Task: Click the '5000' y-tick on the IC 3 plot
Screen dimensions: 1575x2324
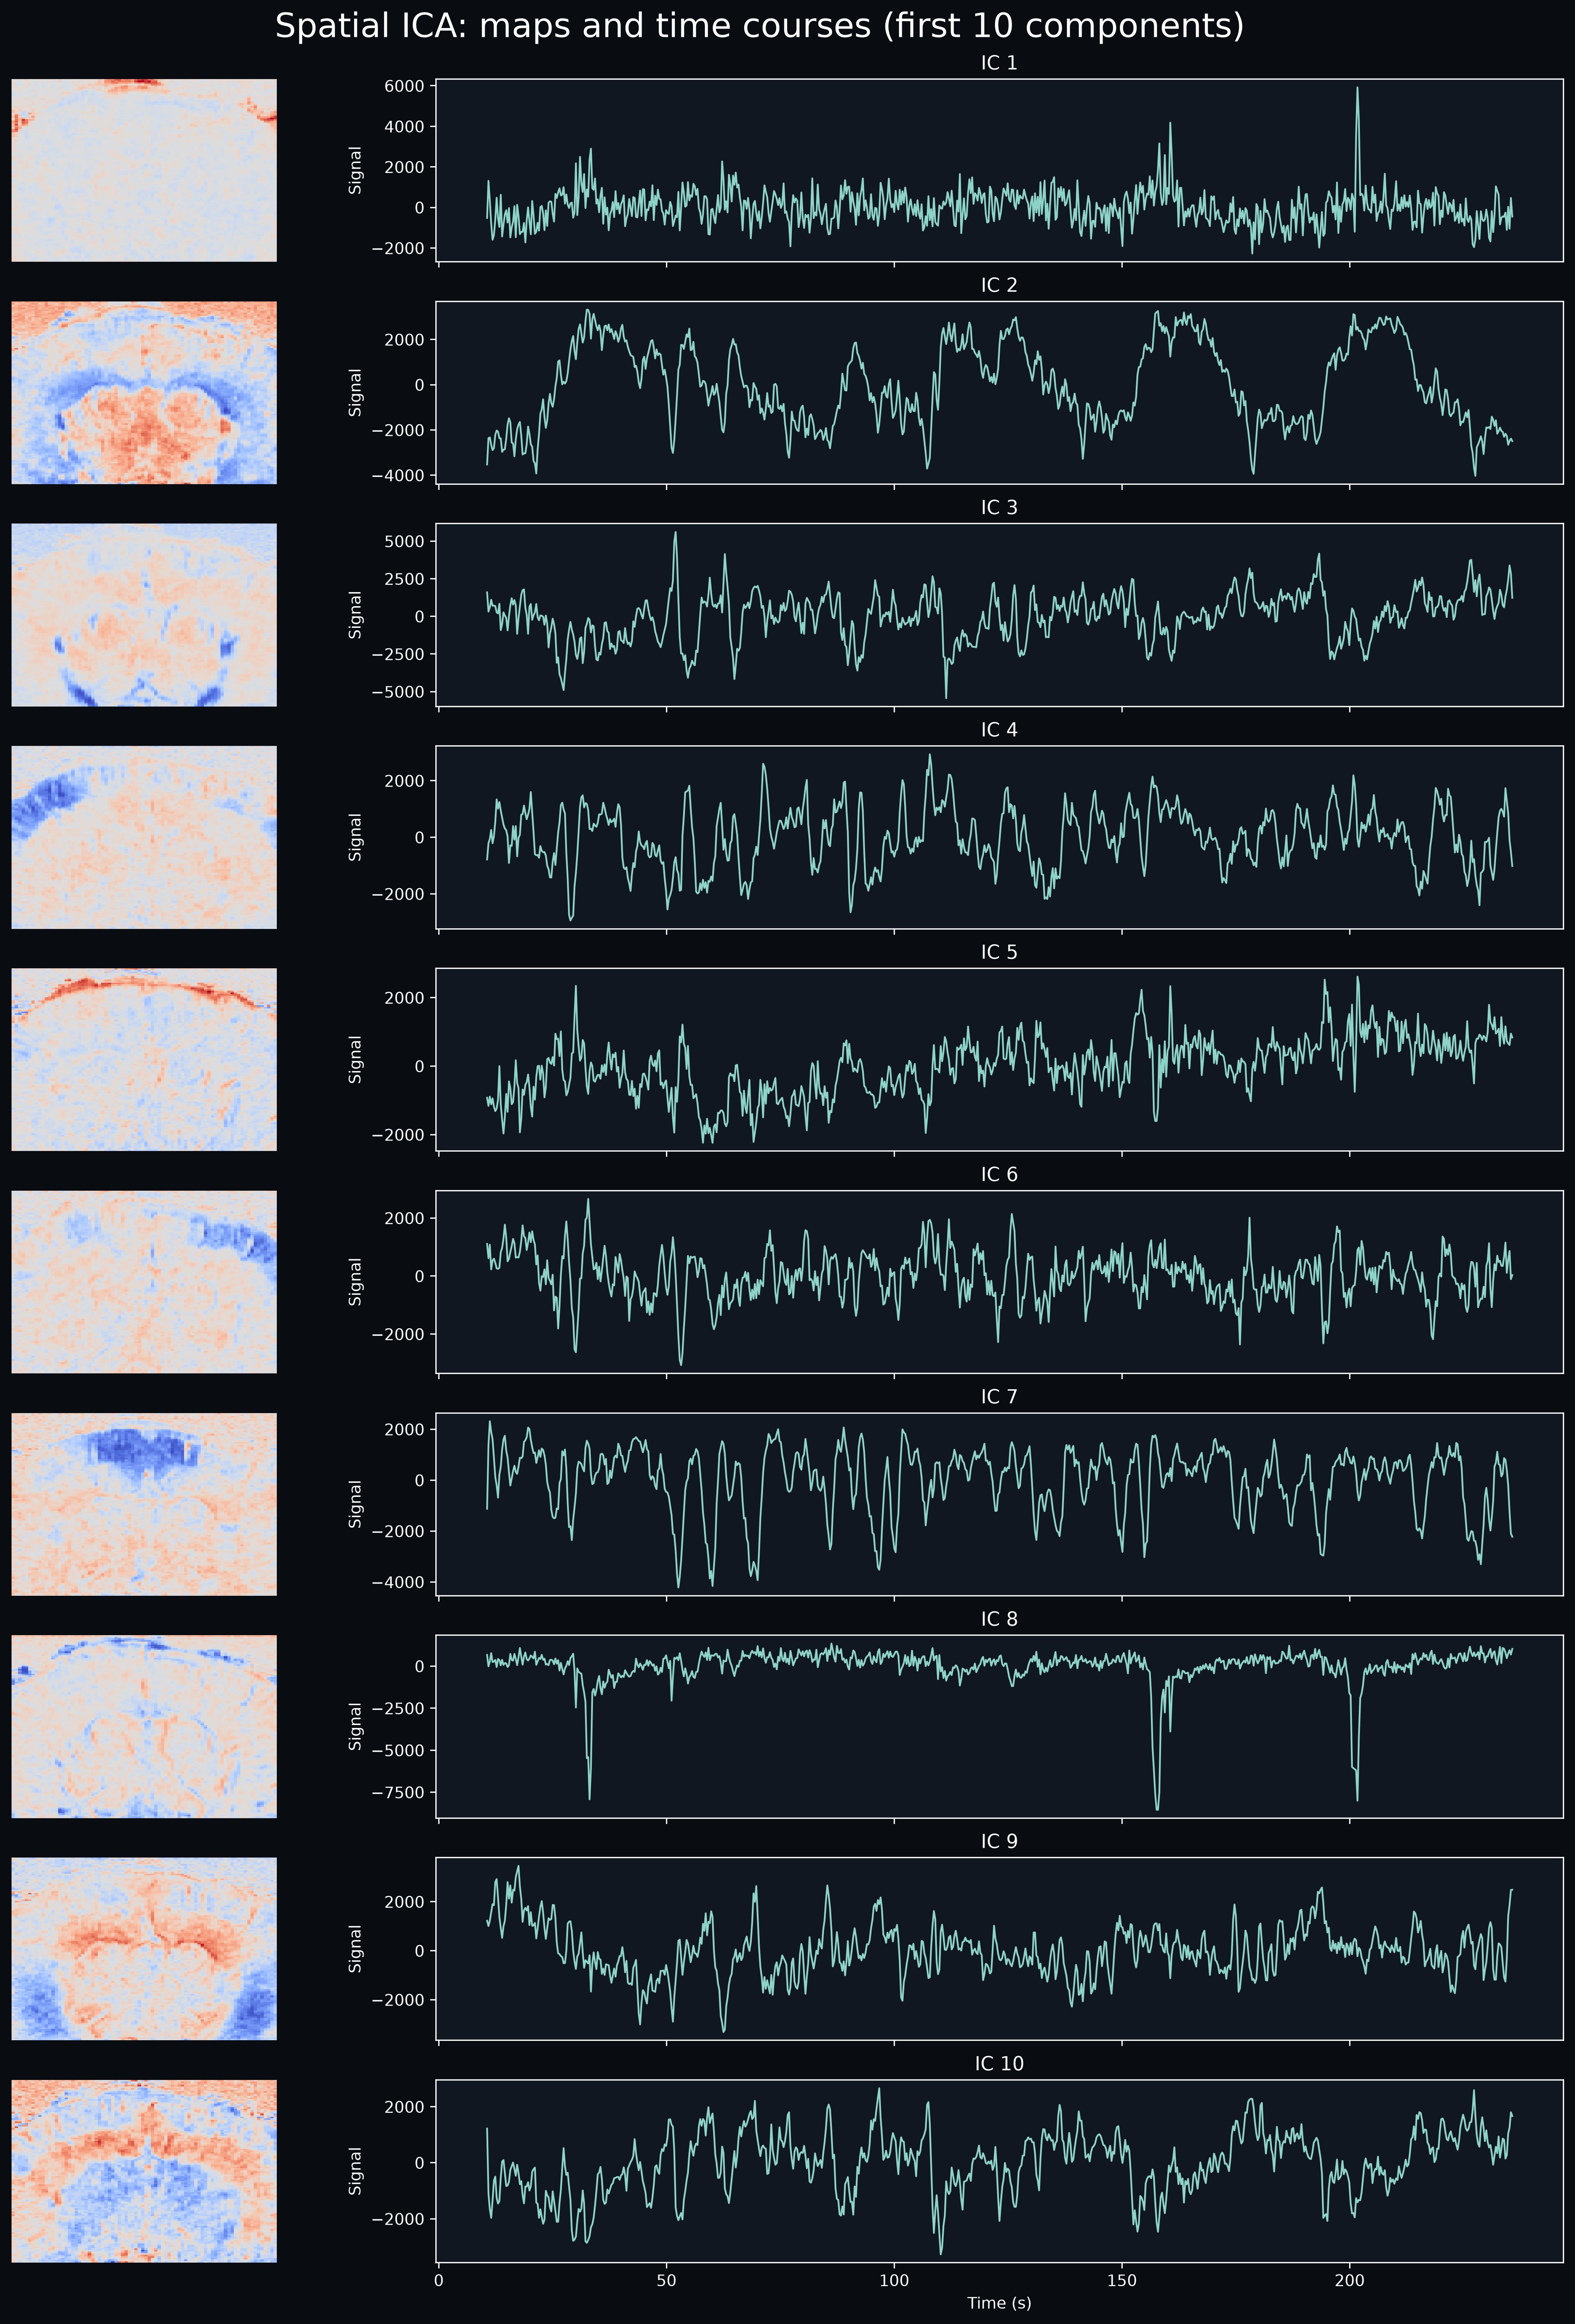Action: tap(404, 541)
